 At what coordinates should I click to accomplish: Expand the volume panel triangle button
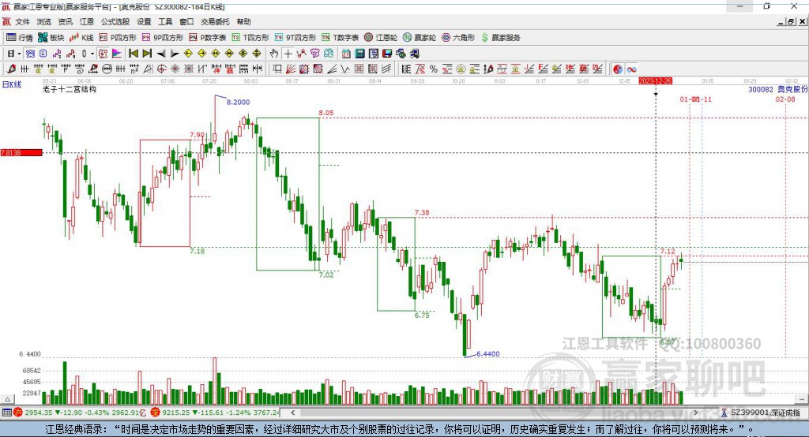(x=8, y=399)
